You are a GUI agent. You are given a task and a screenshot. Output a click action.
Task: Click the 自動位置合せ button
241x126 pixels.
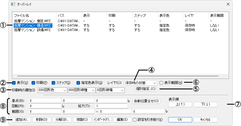point(146,101)
